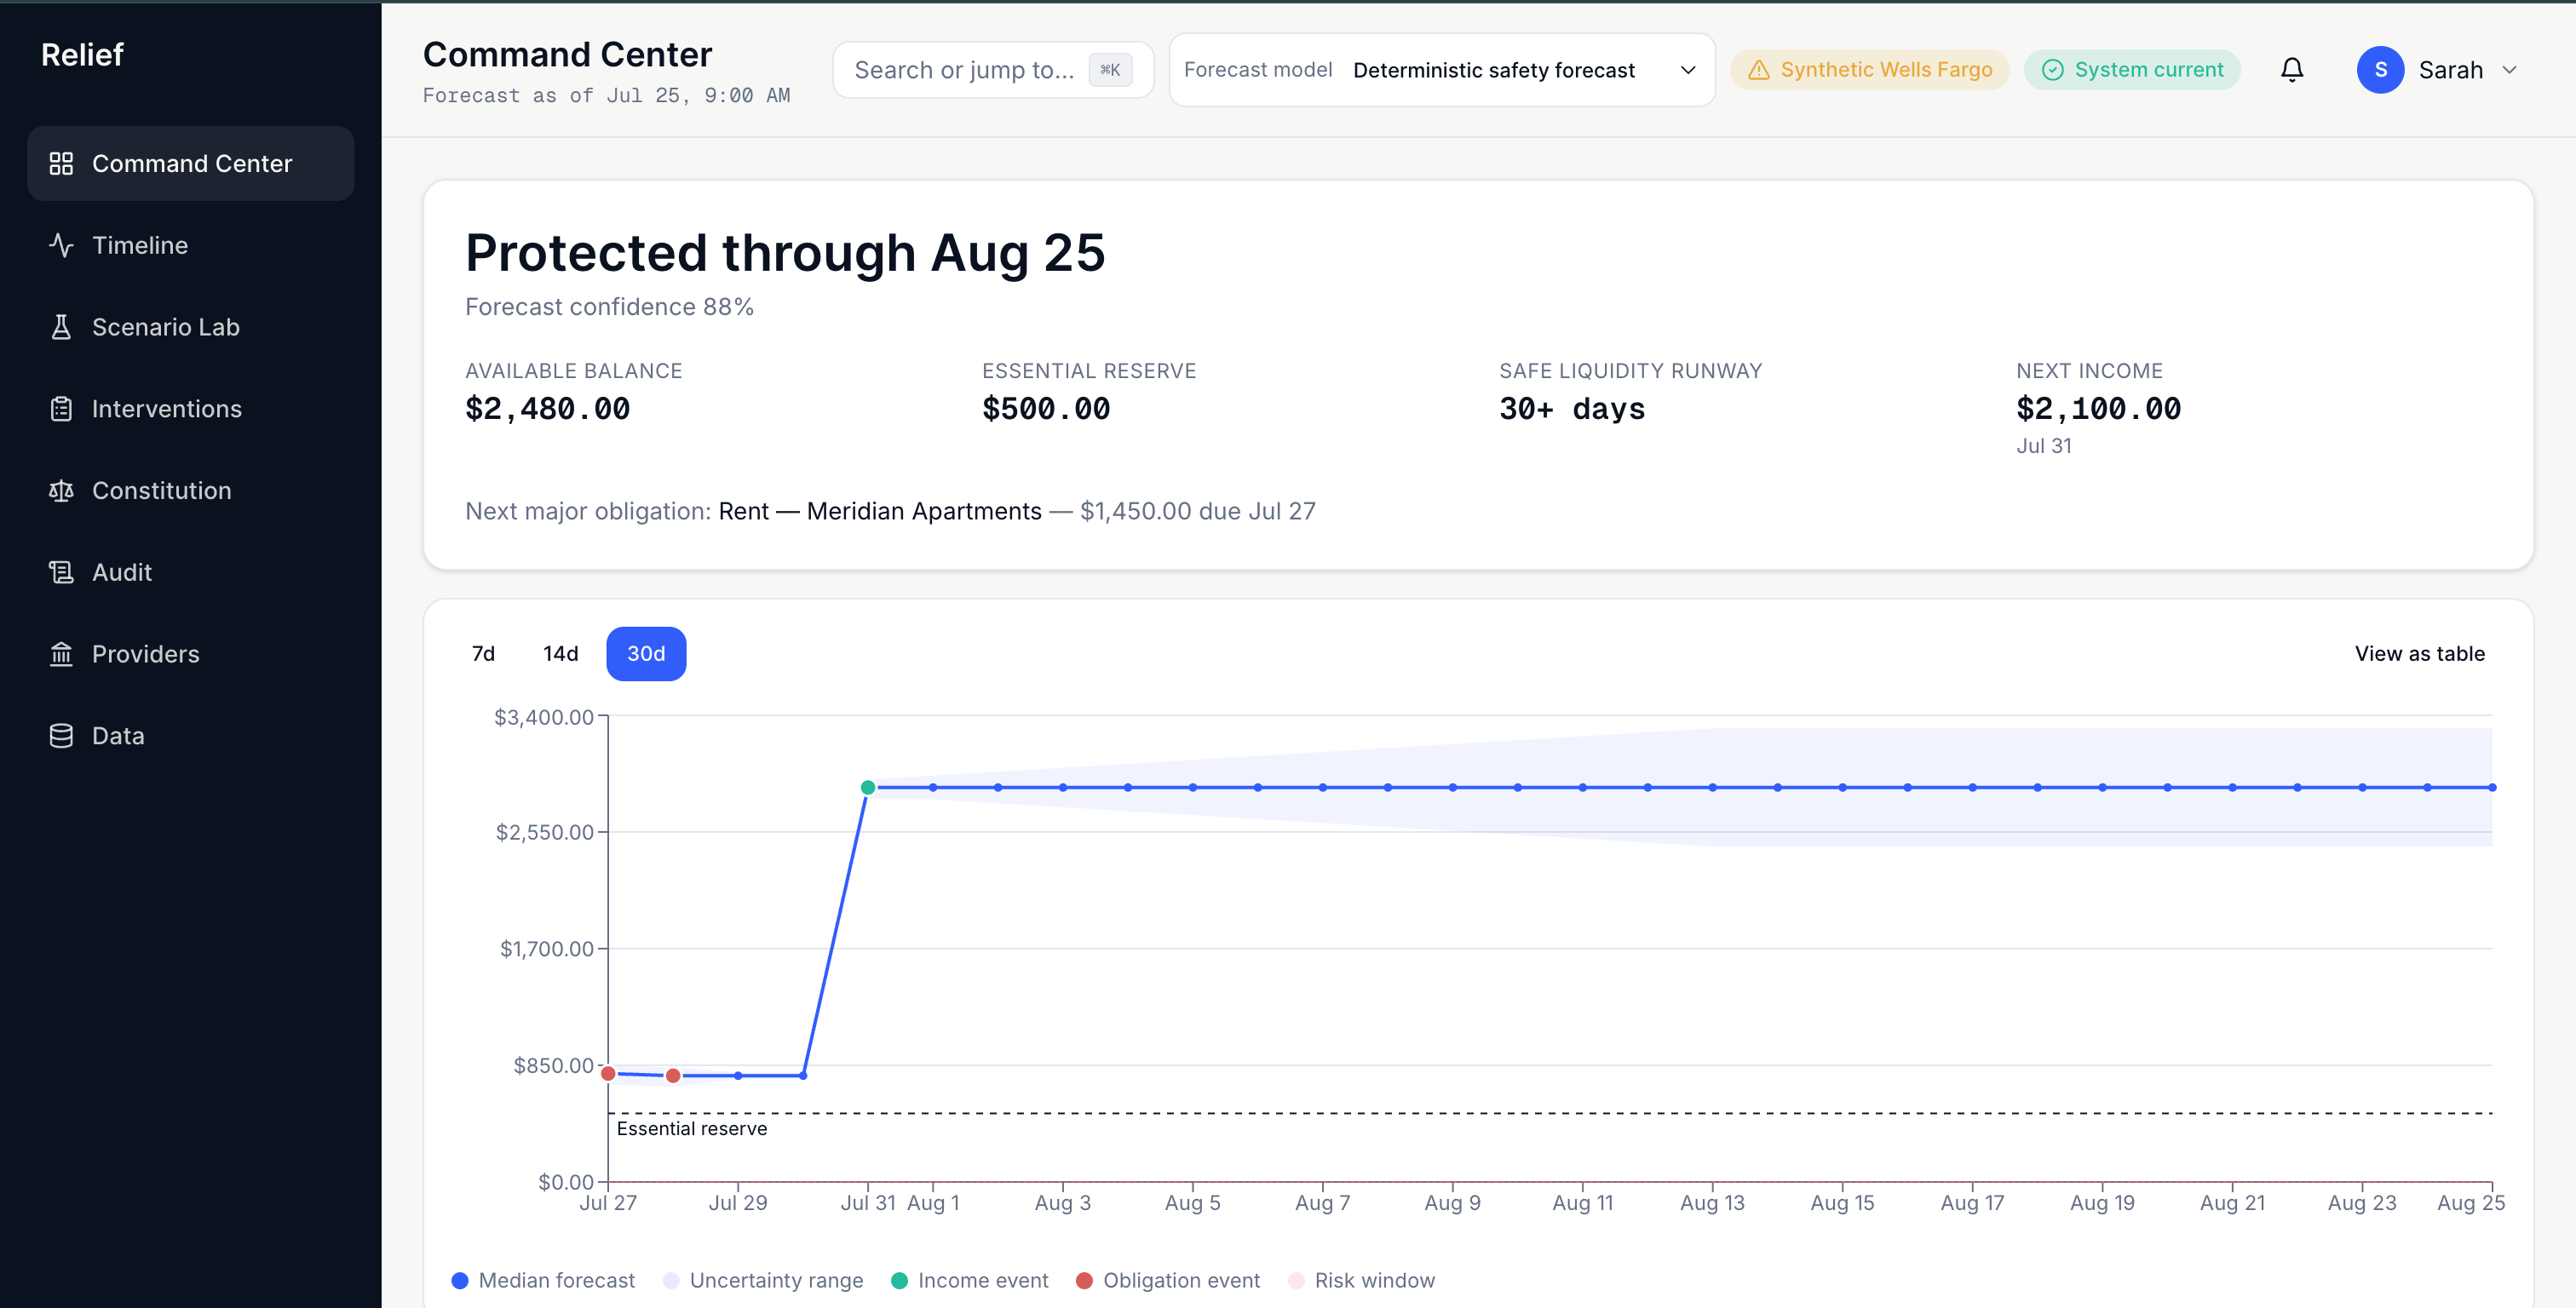Click the Audit scroll icon

61,572
